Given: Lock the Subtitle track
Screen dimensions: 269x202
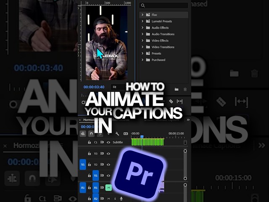Looking at the screenshot, I should point(90,142).
